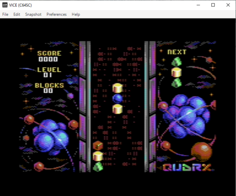This screenshot has width=236, height=196.
Task: Click the top green gem in NEXT preview
Action: point(177,62)
